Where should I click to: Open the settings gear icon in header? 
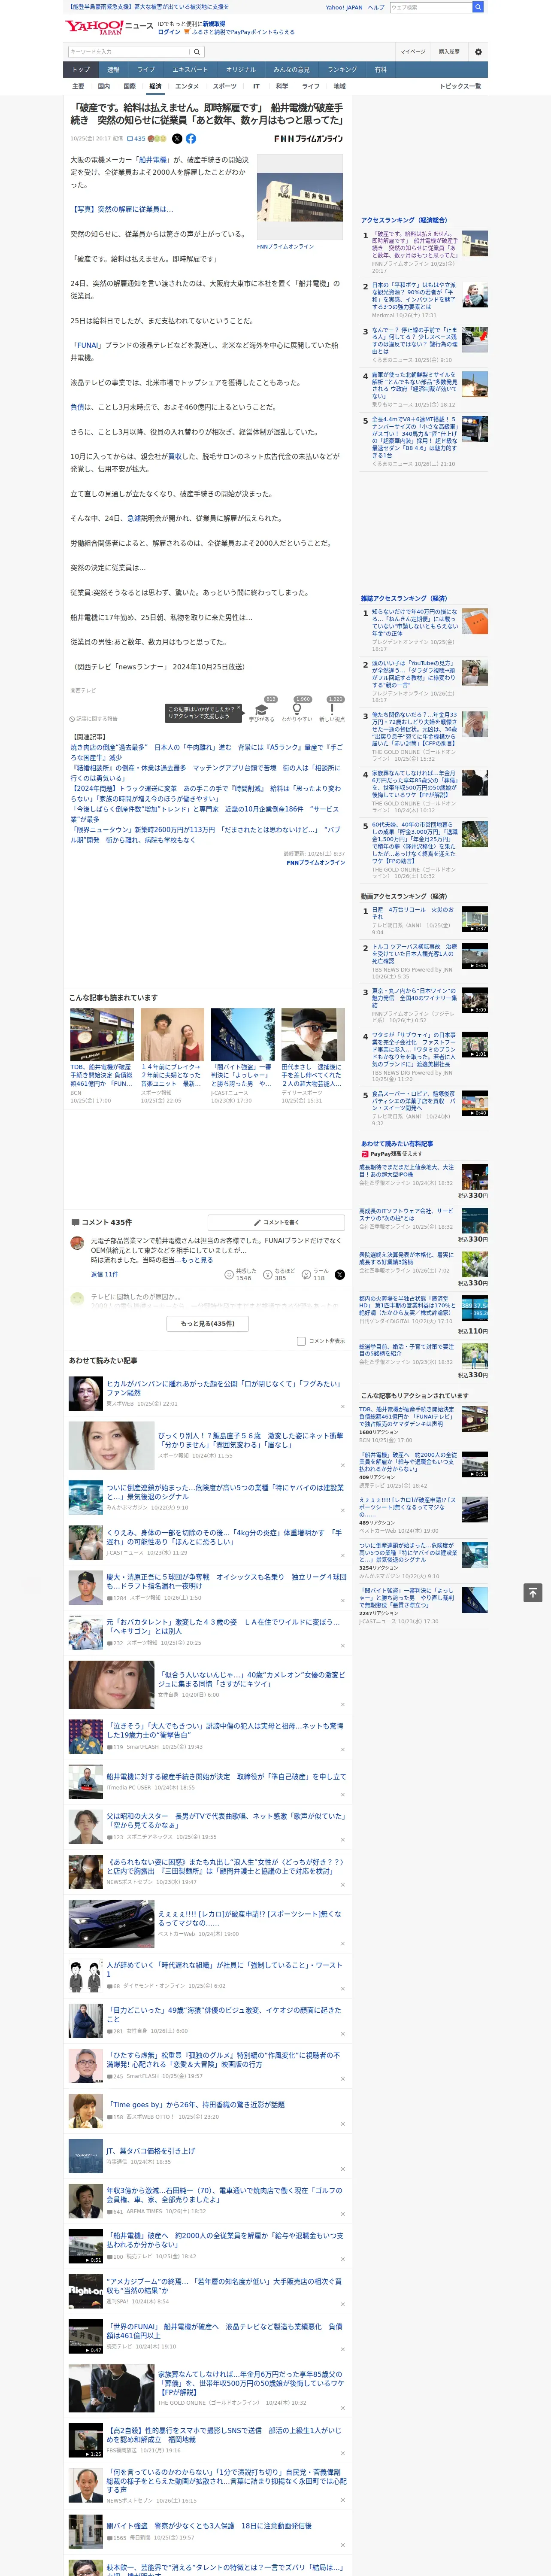click(478, 52)
